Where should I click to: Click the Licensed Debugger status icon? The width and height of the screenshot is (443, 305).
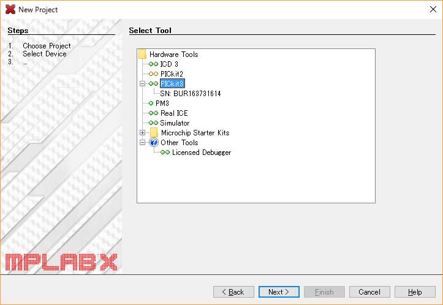[x=165, y=152]
